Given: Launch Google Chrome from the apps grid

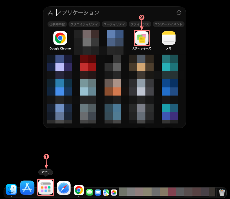Looking at the screenshot, I should tap(60, 38).
